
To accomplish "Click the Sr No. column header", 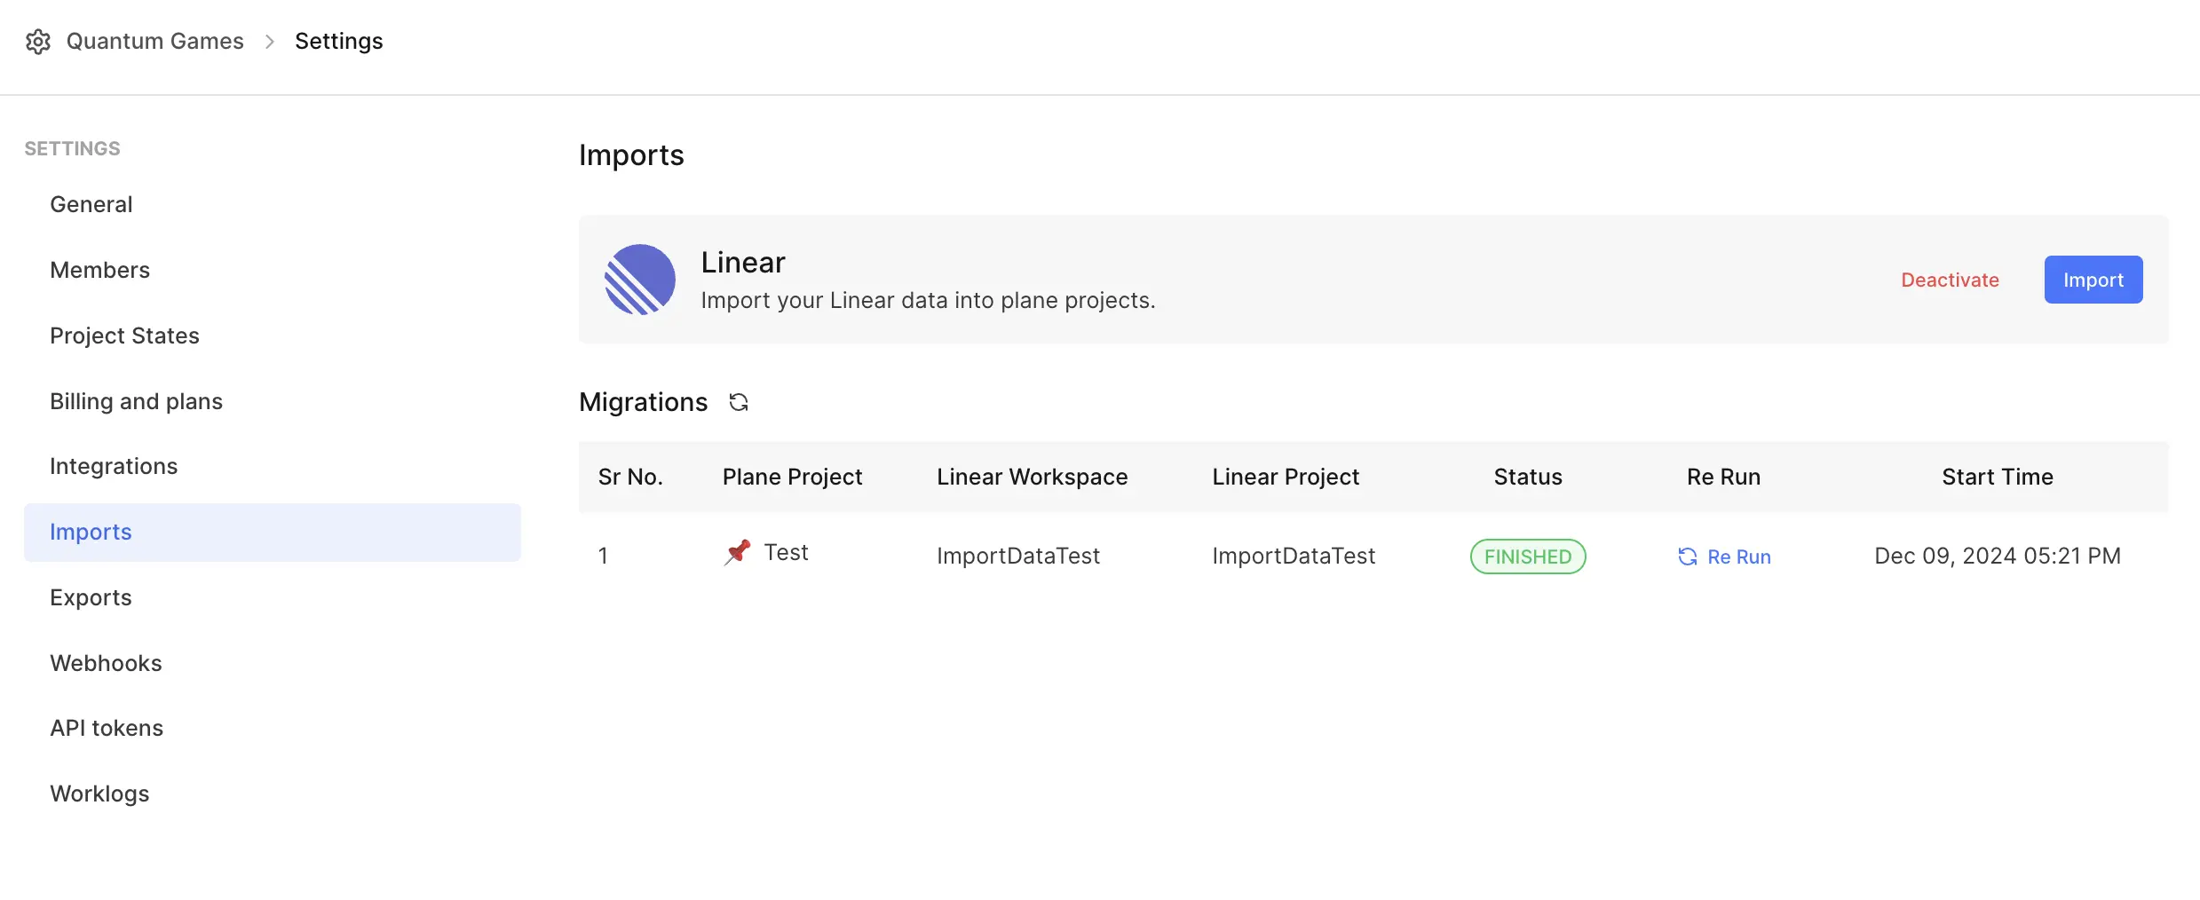I will point(630,477).
